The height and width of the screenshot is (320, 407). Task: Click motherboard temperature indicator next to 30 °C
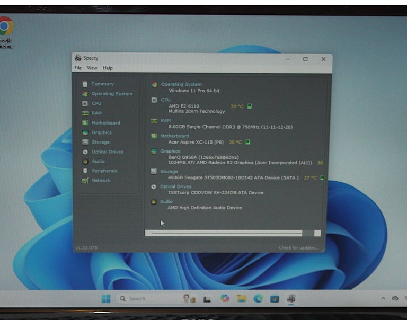coord(248,142)
